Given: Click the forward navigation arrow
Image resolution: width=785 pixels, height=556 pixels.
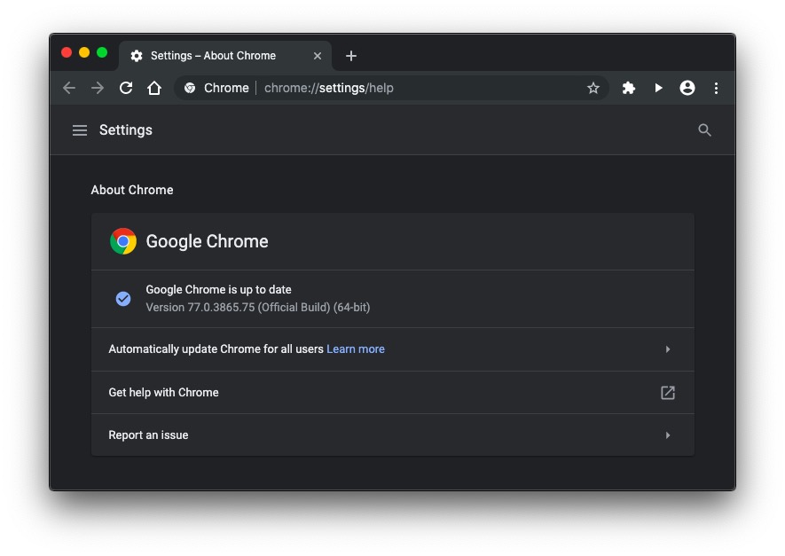Looking at the screenshot, I should click(x=98, y=88).
